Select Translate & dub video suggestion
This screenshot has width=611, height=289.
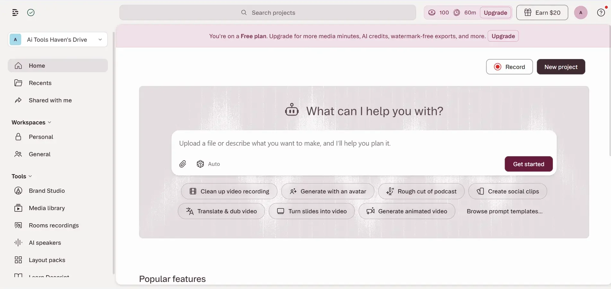221,211
